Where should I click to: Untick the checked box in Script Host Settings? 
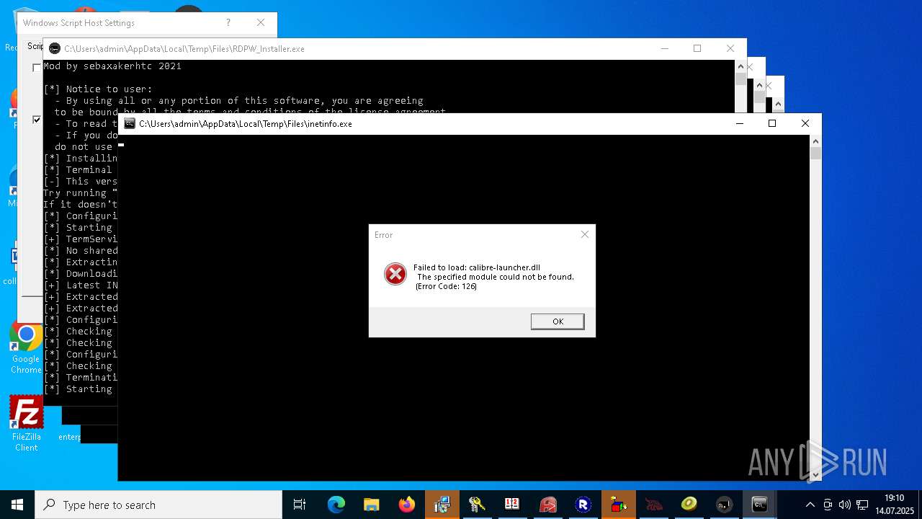coord(37,120)
